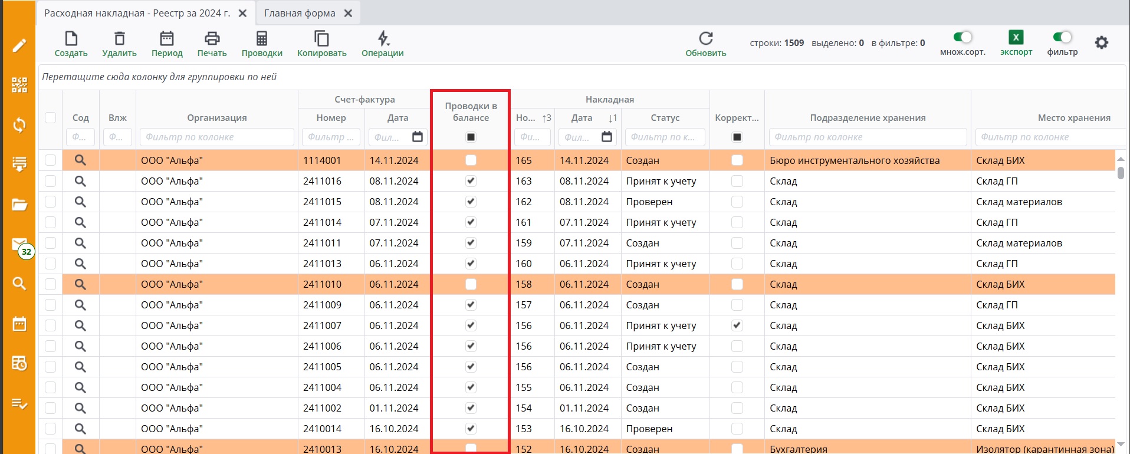Open the Операции dropdown menu
This screenshot has width=1130, height=454.
click(x=383, y=40)
